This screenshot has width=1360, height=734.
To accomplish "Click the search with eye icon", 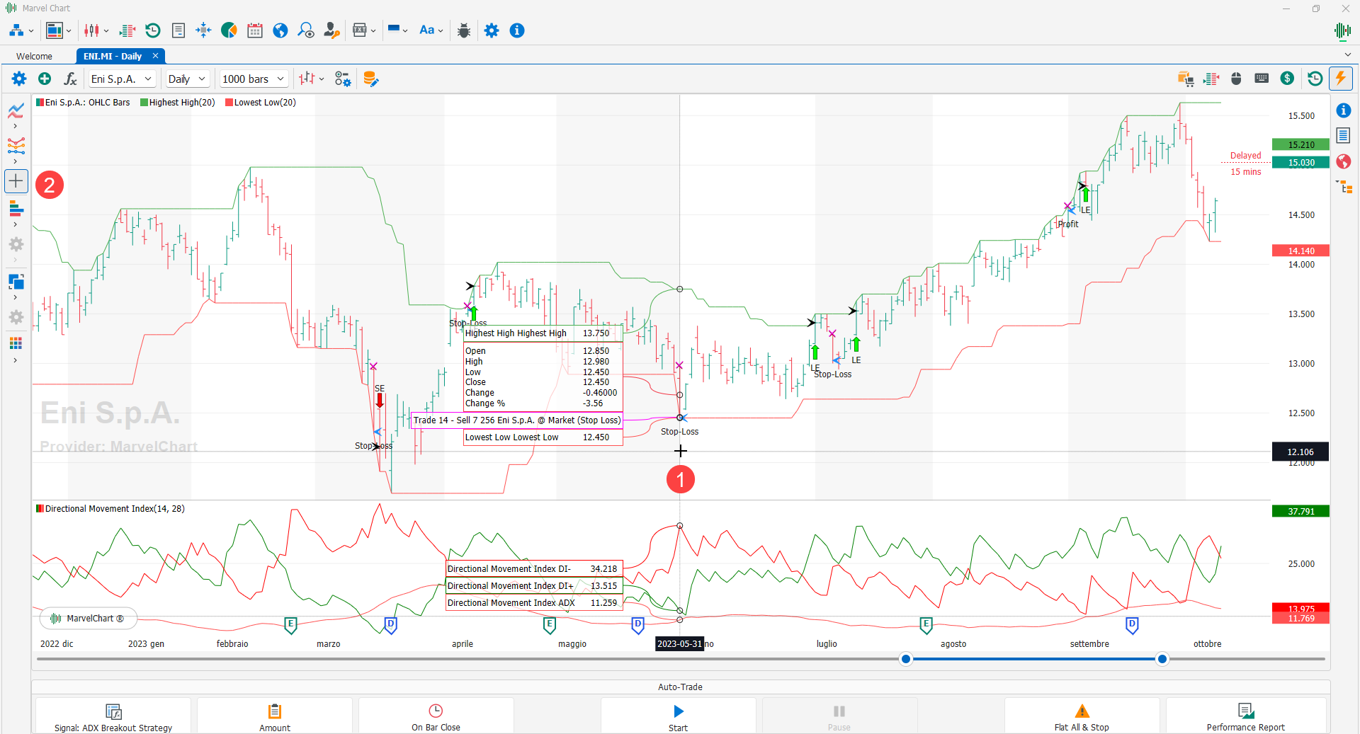I will (x=306, y=30).
